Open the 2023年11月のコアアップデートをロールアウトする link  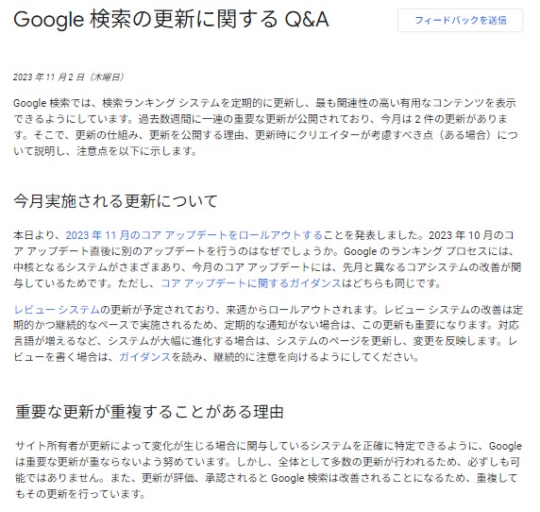[194, 235]
